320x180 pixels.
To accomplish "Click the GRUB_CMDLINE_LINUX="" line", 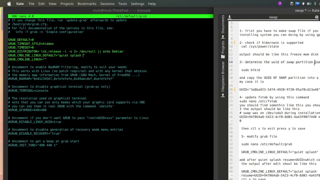I will [27, 59].
